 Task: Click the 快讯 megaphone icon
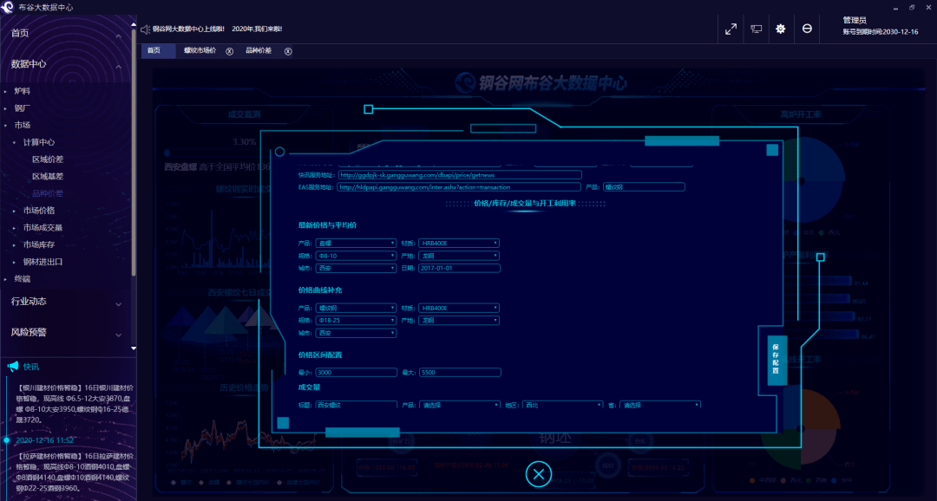12,366
